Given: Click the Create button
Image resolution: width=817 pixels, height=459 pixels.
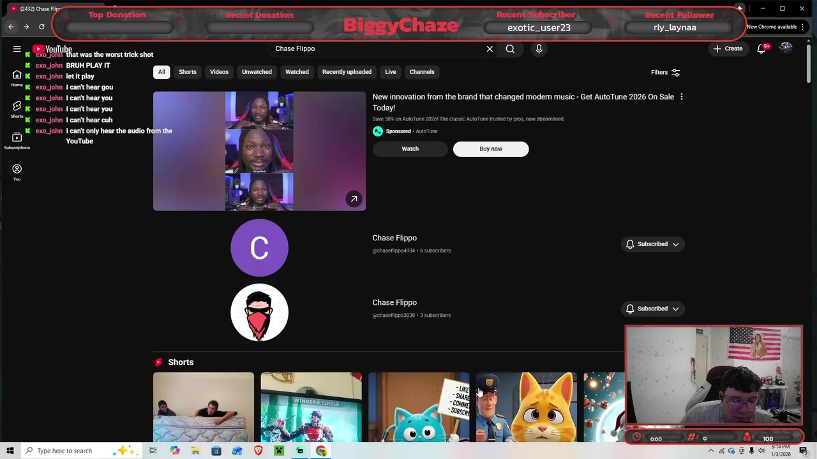Looking at the screenshot, I should [728, 48].
